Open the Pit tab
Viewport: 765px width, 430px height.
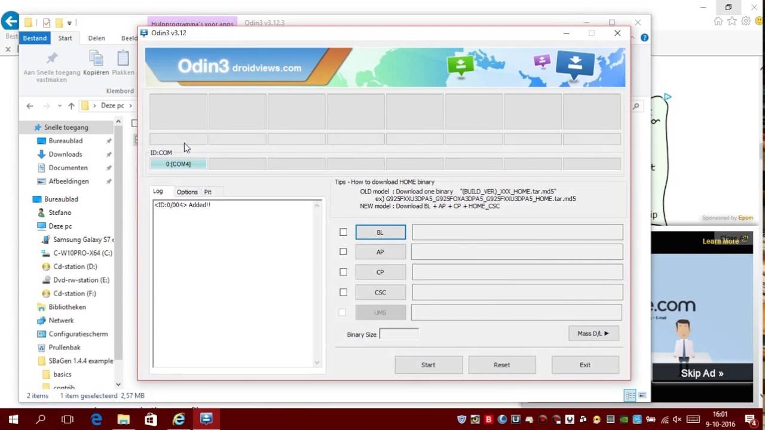(207, 192)
